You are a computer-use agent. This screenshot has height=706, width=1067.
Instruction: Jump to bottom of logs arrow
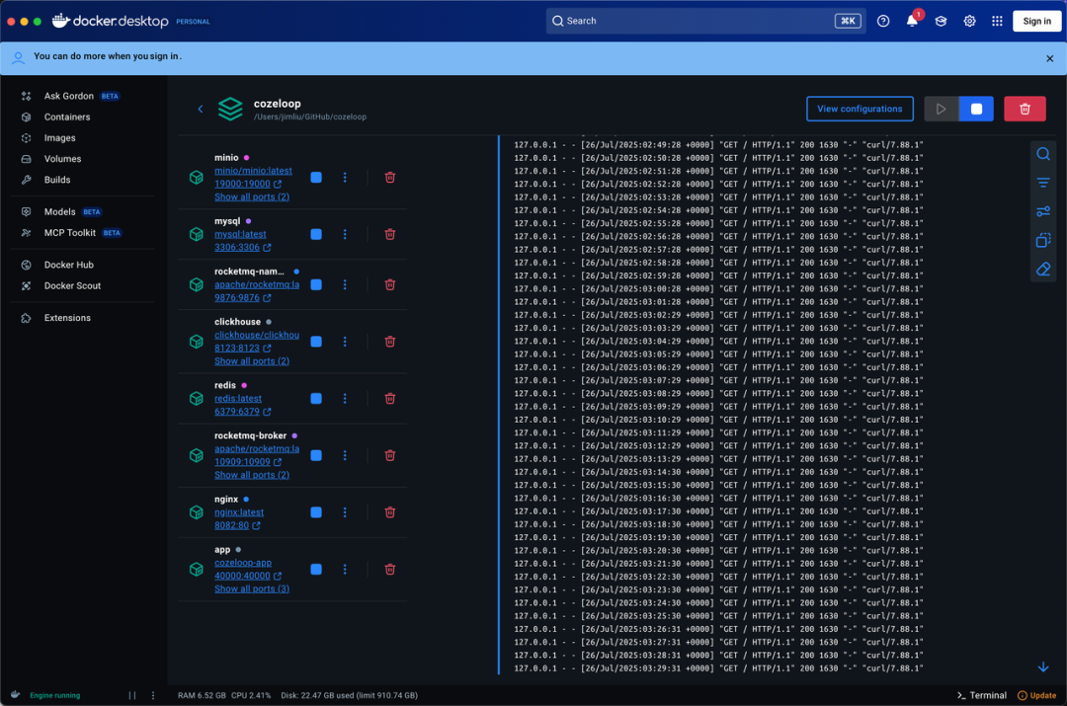pyautogui.click(x=1043, y=667)
